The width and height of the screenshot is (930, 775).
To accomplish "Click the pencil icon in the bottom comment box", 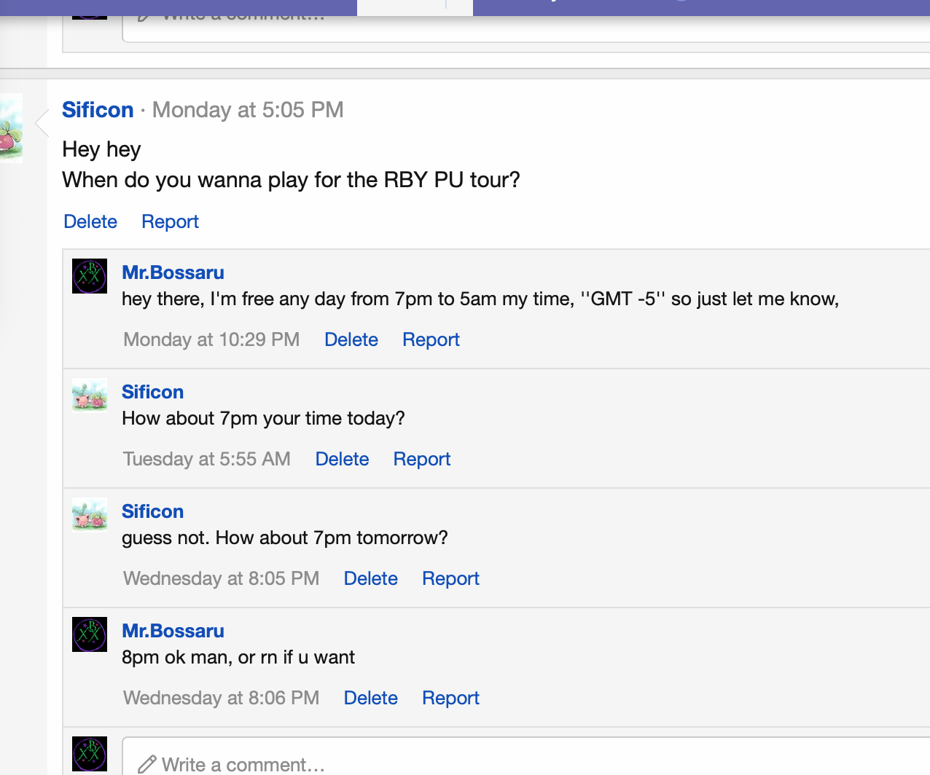I will (x=147, y=764).
